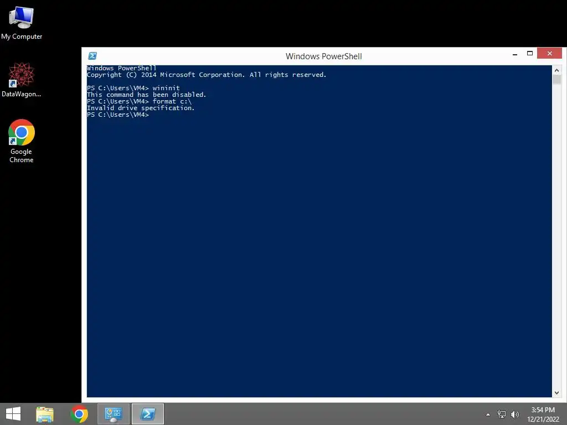Maximize the Windows PowerShell window
The image size is (567, 425).
tap(530, 54)
